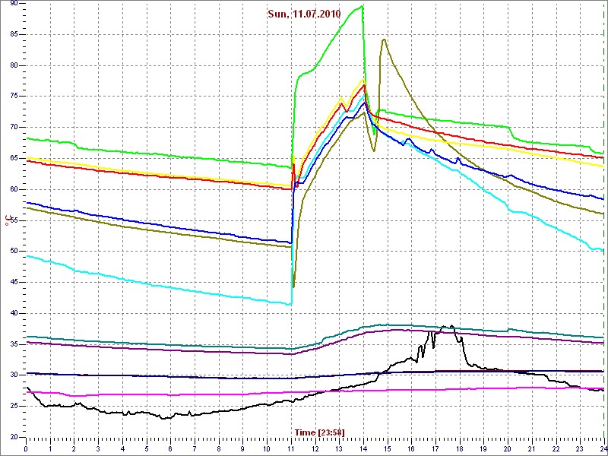Viewport: 608px width, 456px height.
Task: Click hour 22 on the time axis
Action: (556, 448)
